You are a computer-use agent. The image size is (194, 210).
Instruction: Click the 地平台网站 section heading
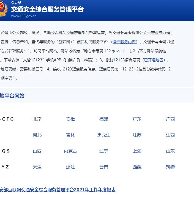click(12, 96)
